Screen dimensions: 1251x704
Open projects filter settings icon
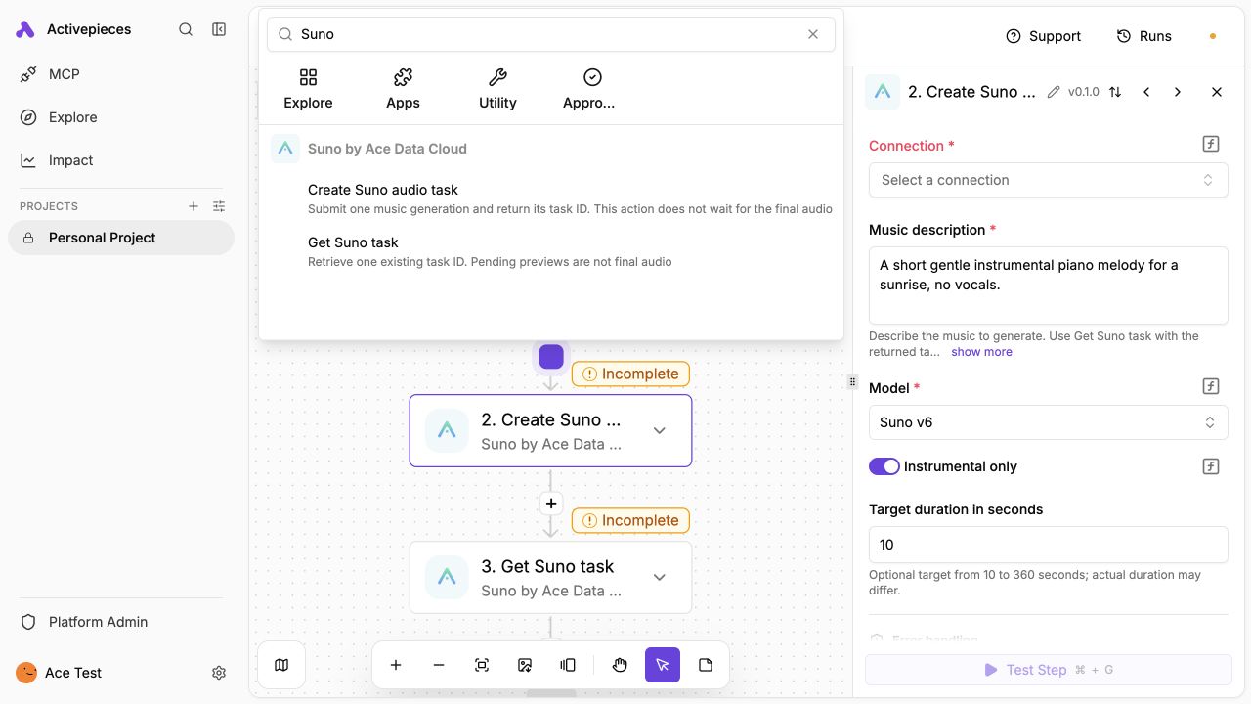tap(219, 206)
